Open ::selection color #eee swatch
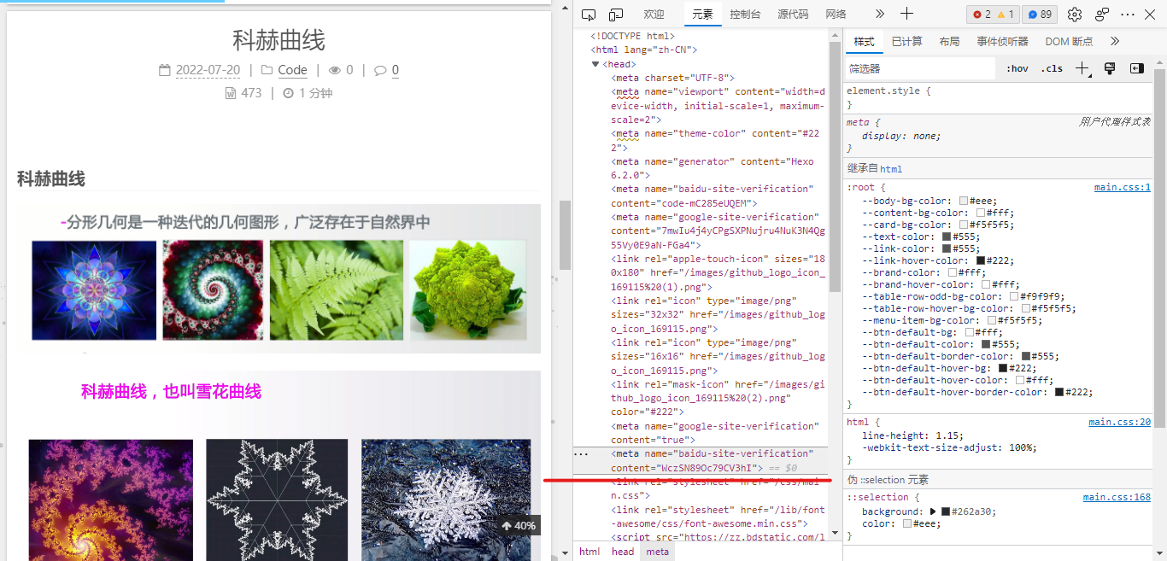 pyautogui.click(x=907, y=523)
